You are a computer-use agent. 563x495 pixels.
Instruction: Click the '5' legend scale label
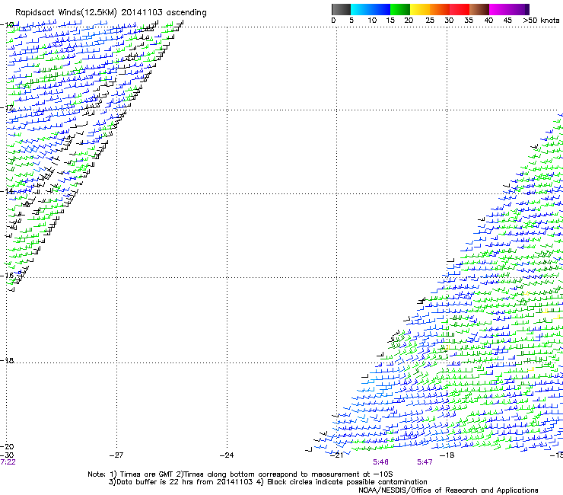click(x=351, y=21)
